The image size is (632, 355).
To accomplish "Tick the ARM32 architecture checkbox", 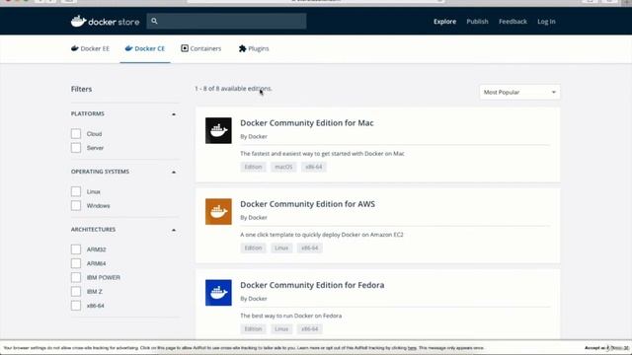I will 76,249.
